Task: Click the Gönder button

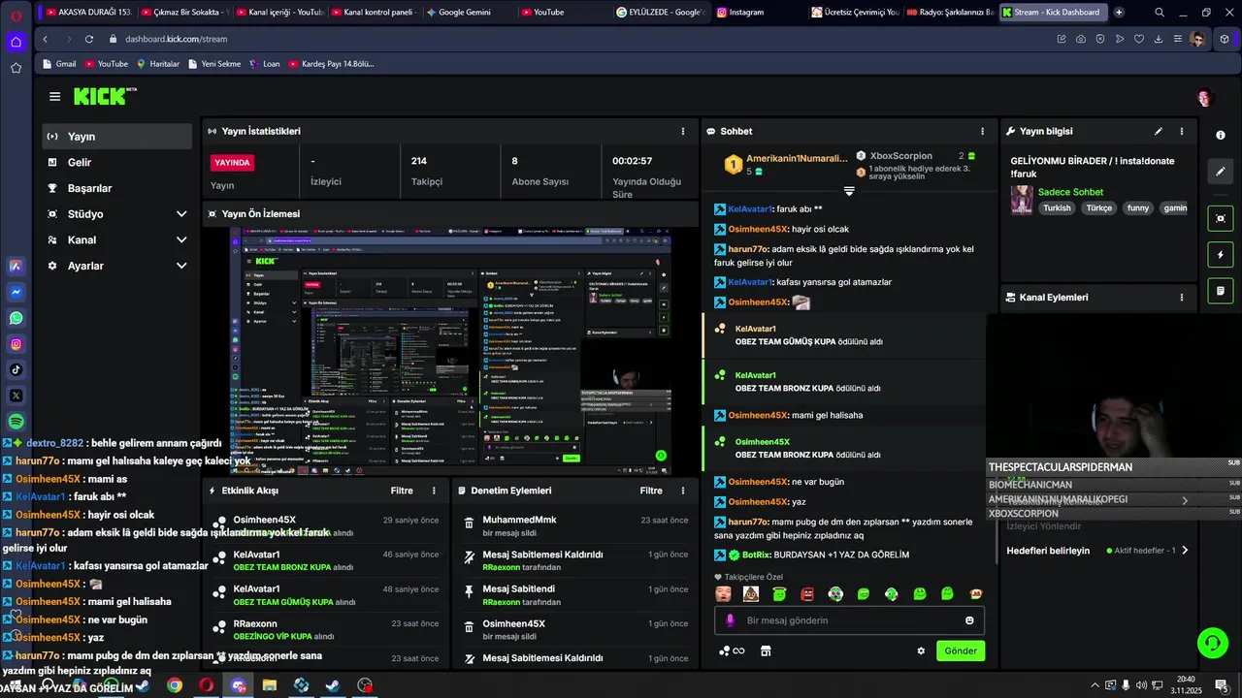Action: [x=961, y=650]
